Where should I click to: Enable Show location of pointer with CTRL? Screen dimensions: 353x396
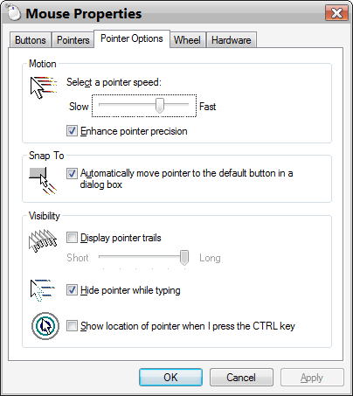click(72, 325)
